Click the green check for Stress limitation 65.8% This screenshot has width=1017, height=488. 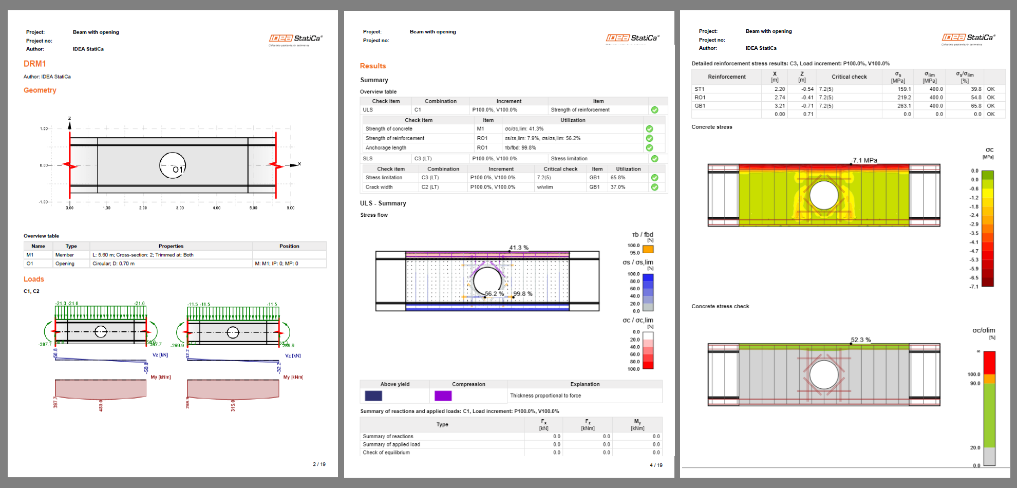[x=654, y=178]
